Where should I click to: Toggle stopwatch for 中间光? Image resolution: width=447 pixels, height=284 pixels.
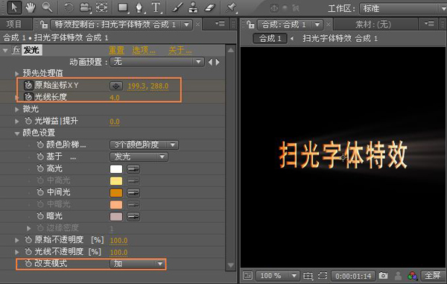click(40, 192)
